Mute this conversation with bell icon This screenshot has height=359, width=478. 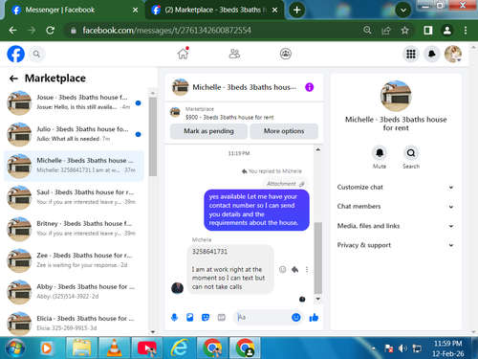[380, 153]
